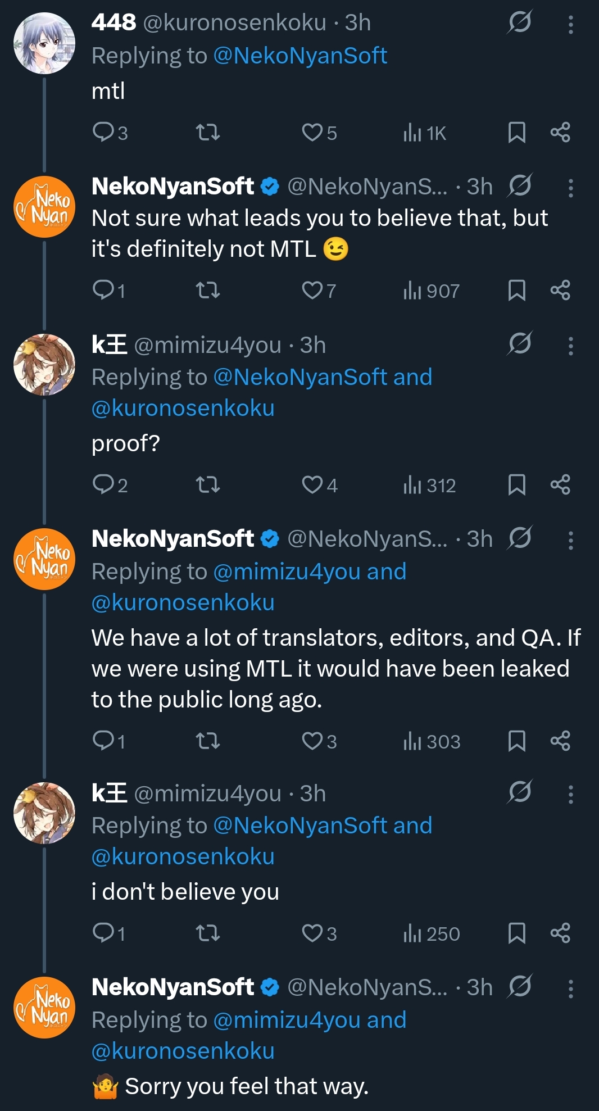Repost the "translators, editors, and QA" tweet
The height and width of the screenshot is (1111, 599).
[x=207, y=741]
